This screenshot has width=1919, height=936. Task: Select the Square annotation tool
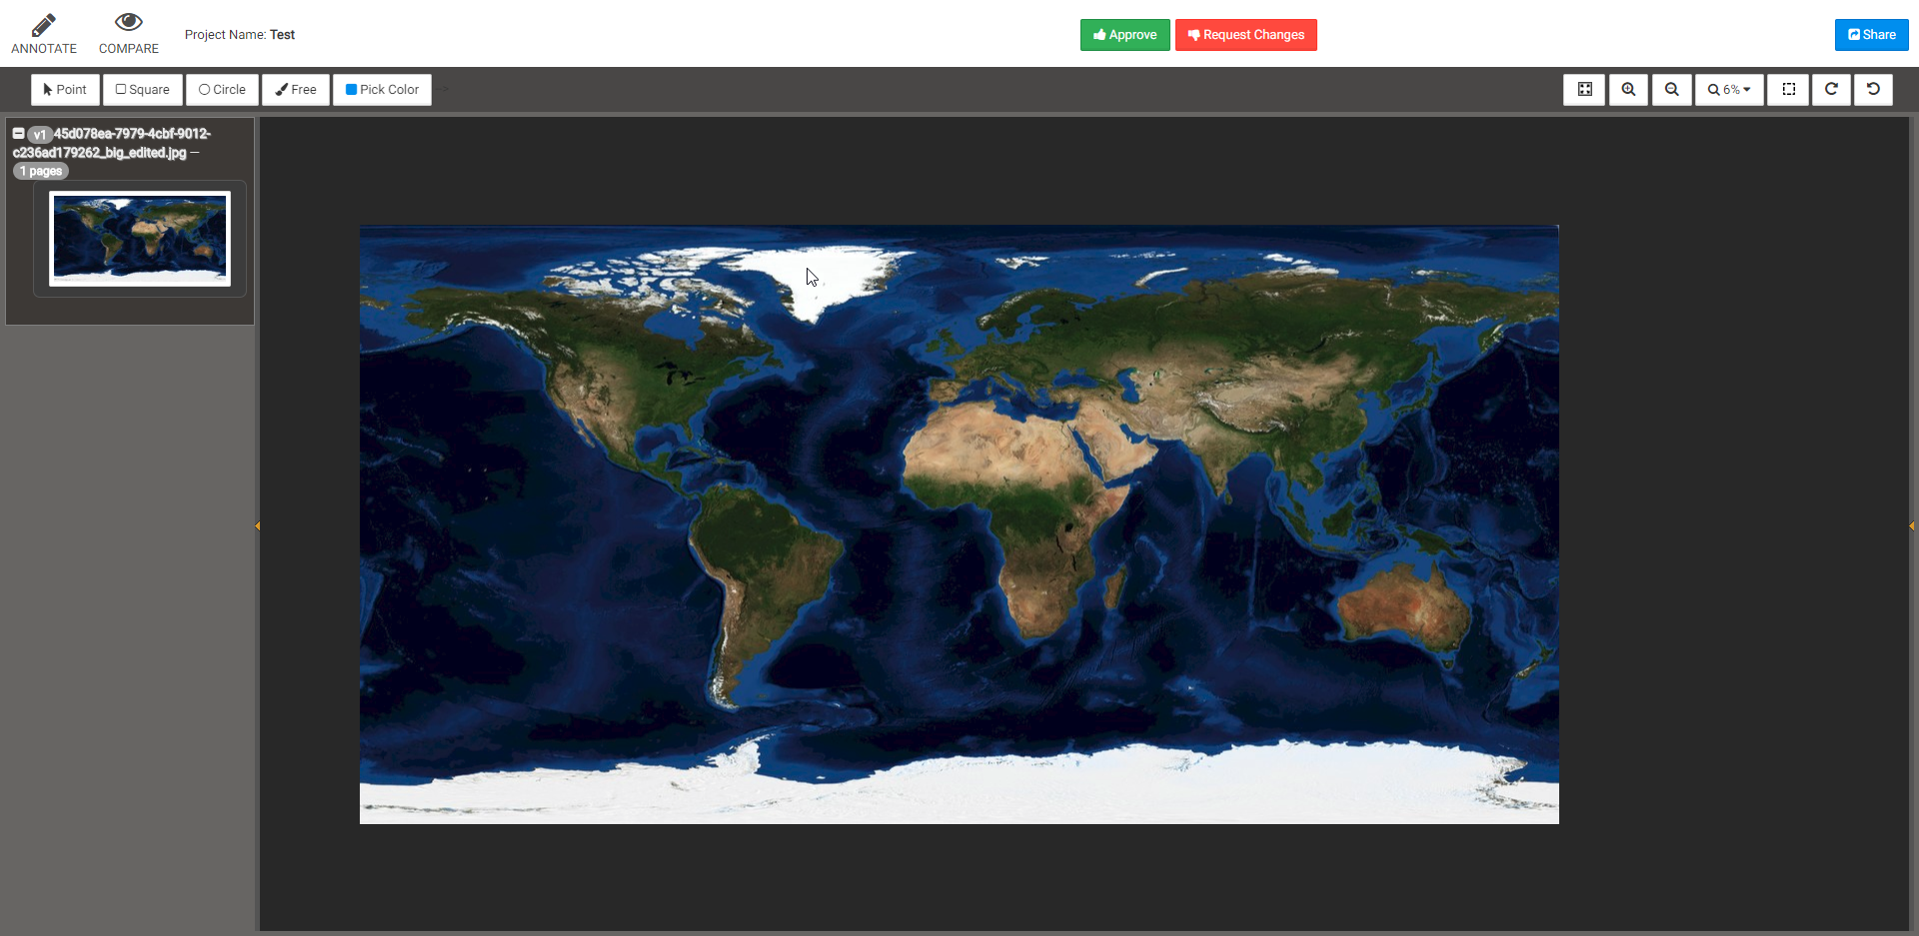click(x=143, y=89)
